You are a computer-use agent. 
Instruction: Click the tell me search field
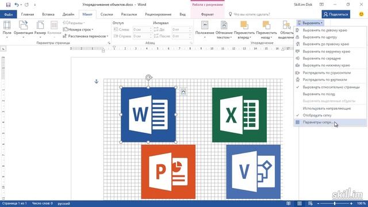(x=252, y=14)
